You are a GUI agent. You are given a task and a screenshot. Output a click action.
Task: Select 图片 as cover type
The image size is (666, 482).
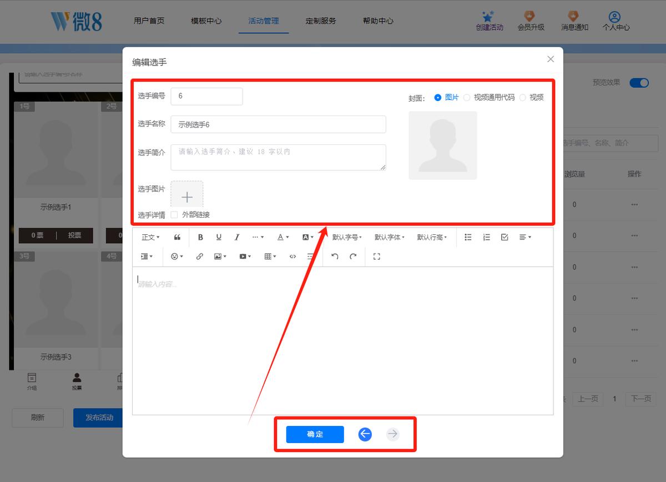point(447,97)
